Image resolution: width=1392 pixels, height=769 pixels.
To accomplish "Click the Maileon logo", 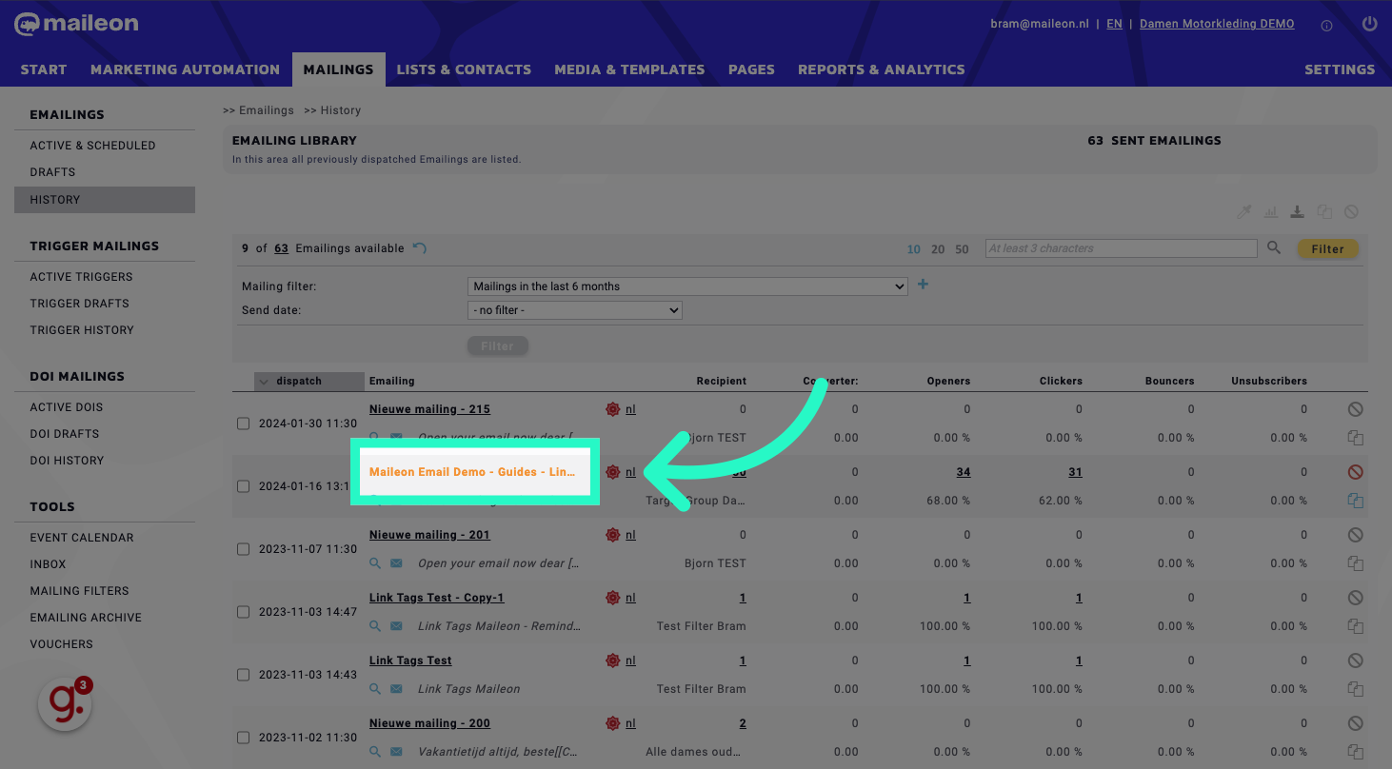I will click(x=76, y=24).
